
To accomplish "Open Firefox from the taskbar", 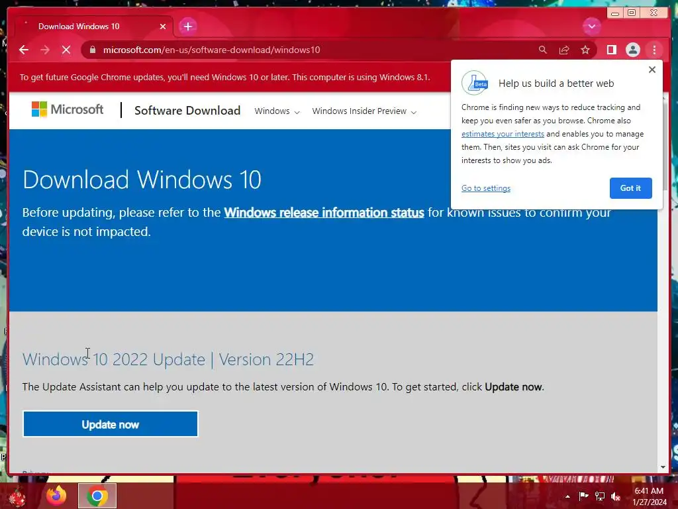I will point(57,496).
